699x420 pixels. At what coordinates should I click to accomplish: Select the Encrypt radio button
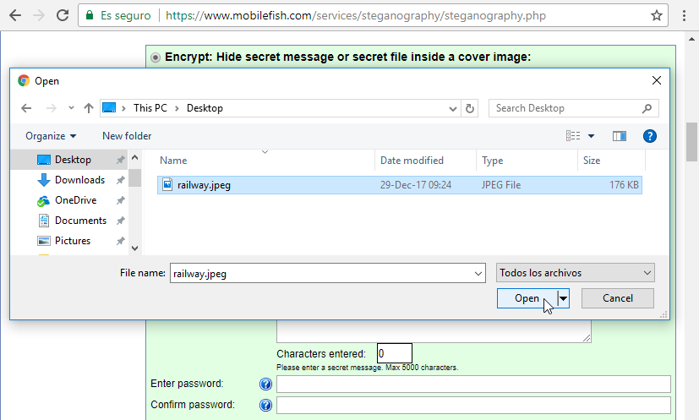(x=156, y=57)
